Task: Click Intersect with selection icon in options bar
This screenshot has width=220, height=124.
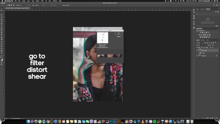Action: pos(14,6)
